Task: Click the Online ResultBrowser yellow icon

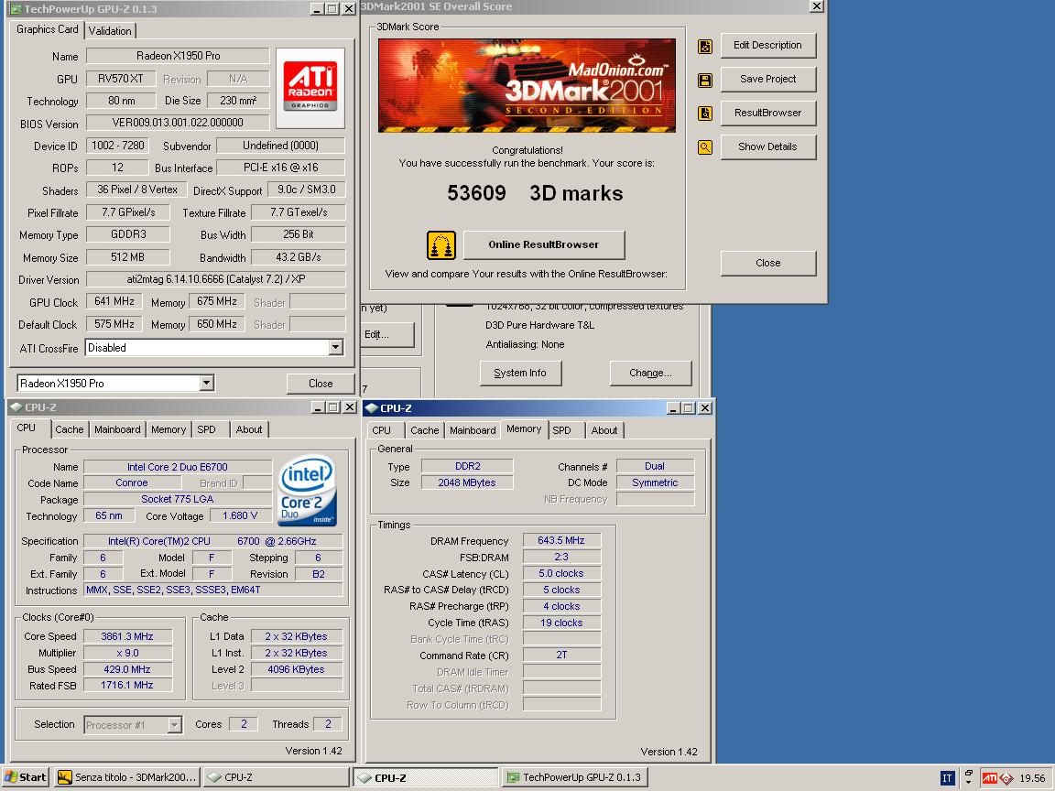Action: [441, 244]
